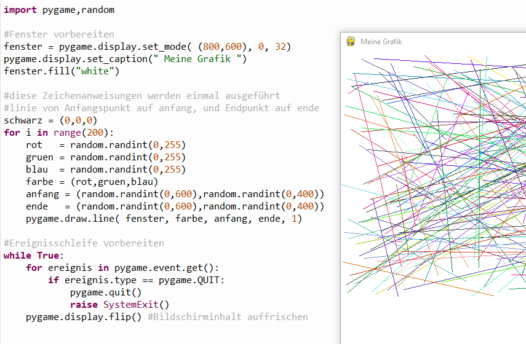The width and height of the screenshot is (526, 344).
Task: Click the 'import pygame,random' line
Action: click(x=59, y=10)
